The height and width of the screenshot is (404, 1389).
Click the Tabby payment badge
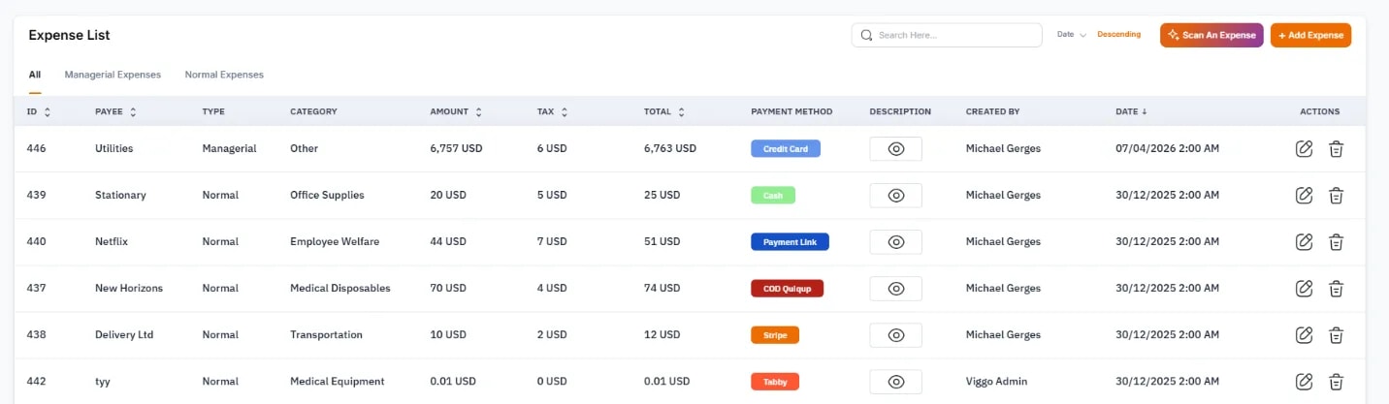[x=775, y=382]
